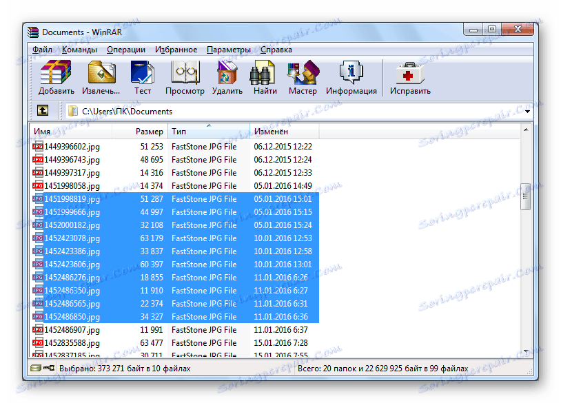561x403 pixels.
Task: Open the Просмотр viewer tool
Action: pos(185,78)
